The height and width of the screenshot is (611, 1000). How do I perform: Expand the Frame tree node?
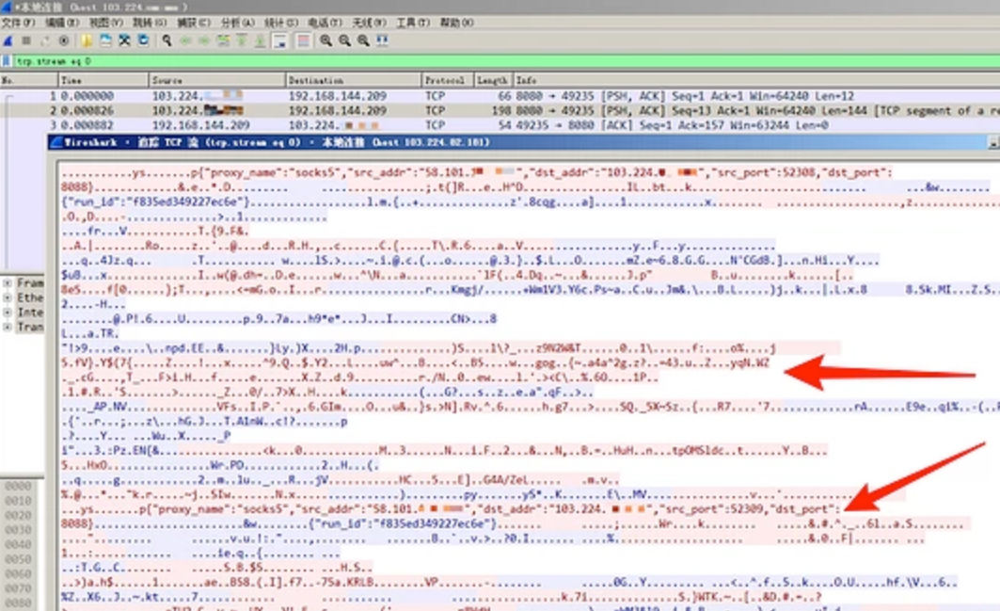8,282
